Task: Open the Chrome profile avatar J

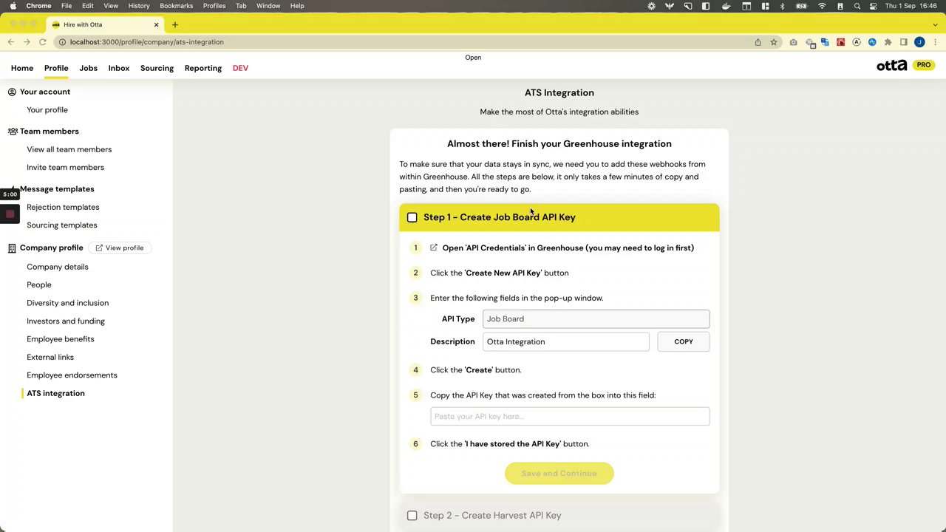Action: (919, 42)
